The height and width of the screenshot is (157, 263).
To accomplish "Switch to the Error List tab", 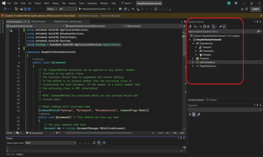I will pyautogui.click(x=11, y=154).
